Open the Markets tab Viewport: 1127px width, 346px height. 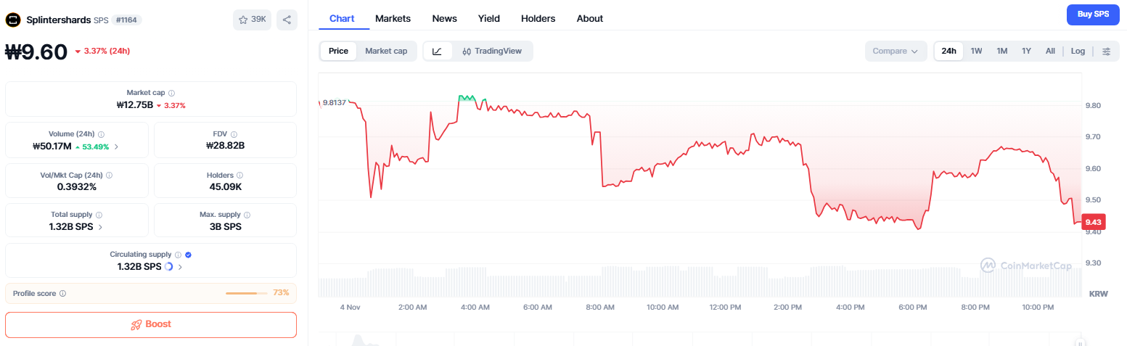(393, 18)
